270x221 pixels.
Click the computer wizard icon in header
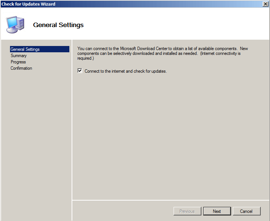[x=16, y=24]
